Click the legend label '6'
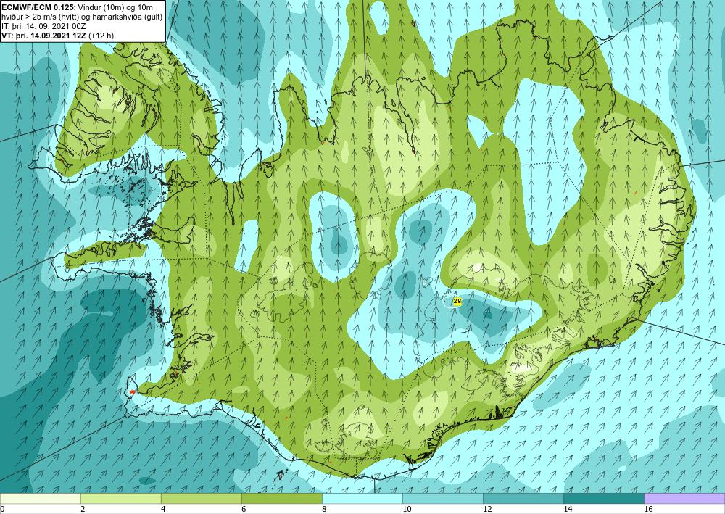 pyautogui.click(x=243, y=509)
